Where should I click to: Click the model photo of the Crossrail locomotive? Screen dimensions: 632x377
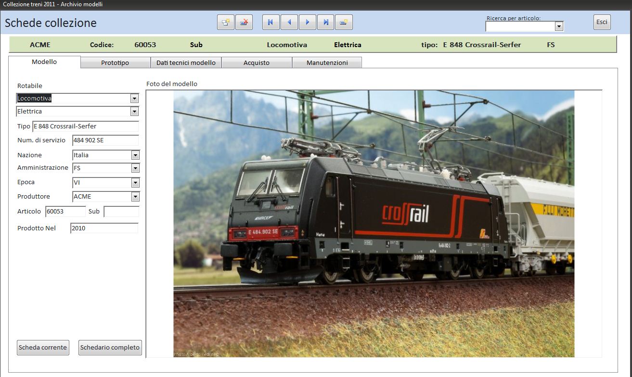pyautogui.click(x=374, y=224)
